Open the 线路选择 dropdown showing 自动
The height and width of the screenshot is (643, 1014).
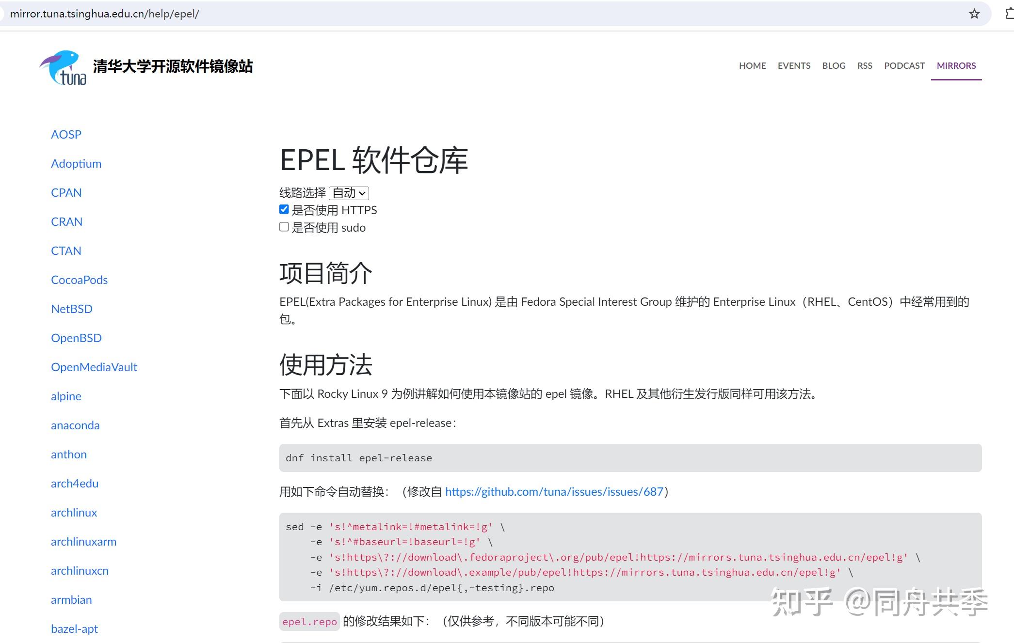[348, 193]
